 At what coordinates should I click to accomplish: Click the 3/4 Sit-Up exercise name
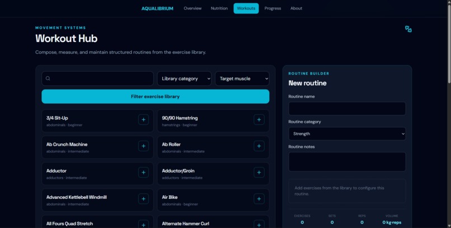57,118
